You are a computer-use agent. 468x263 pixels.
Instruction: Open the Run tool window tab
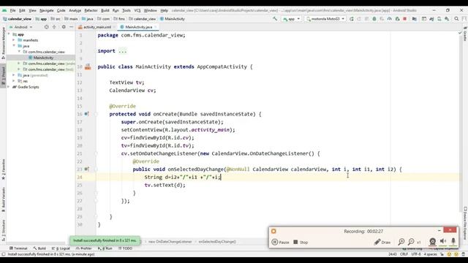(105, 248)
